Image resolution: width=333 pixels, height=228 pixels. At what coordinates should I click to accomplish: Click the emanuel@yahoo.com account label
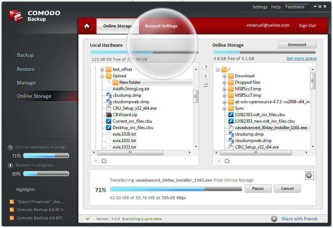point(268,25)
